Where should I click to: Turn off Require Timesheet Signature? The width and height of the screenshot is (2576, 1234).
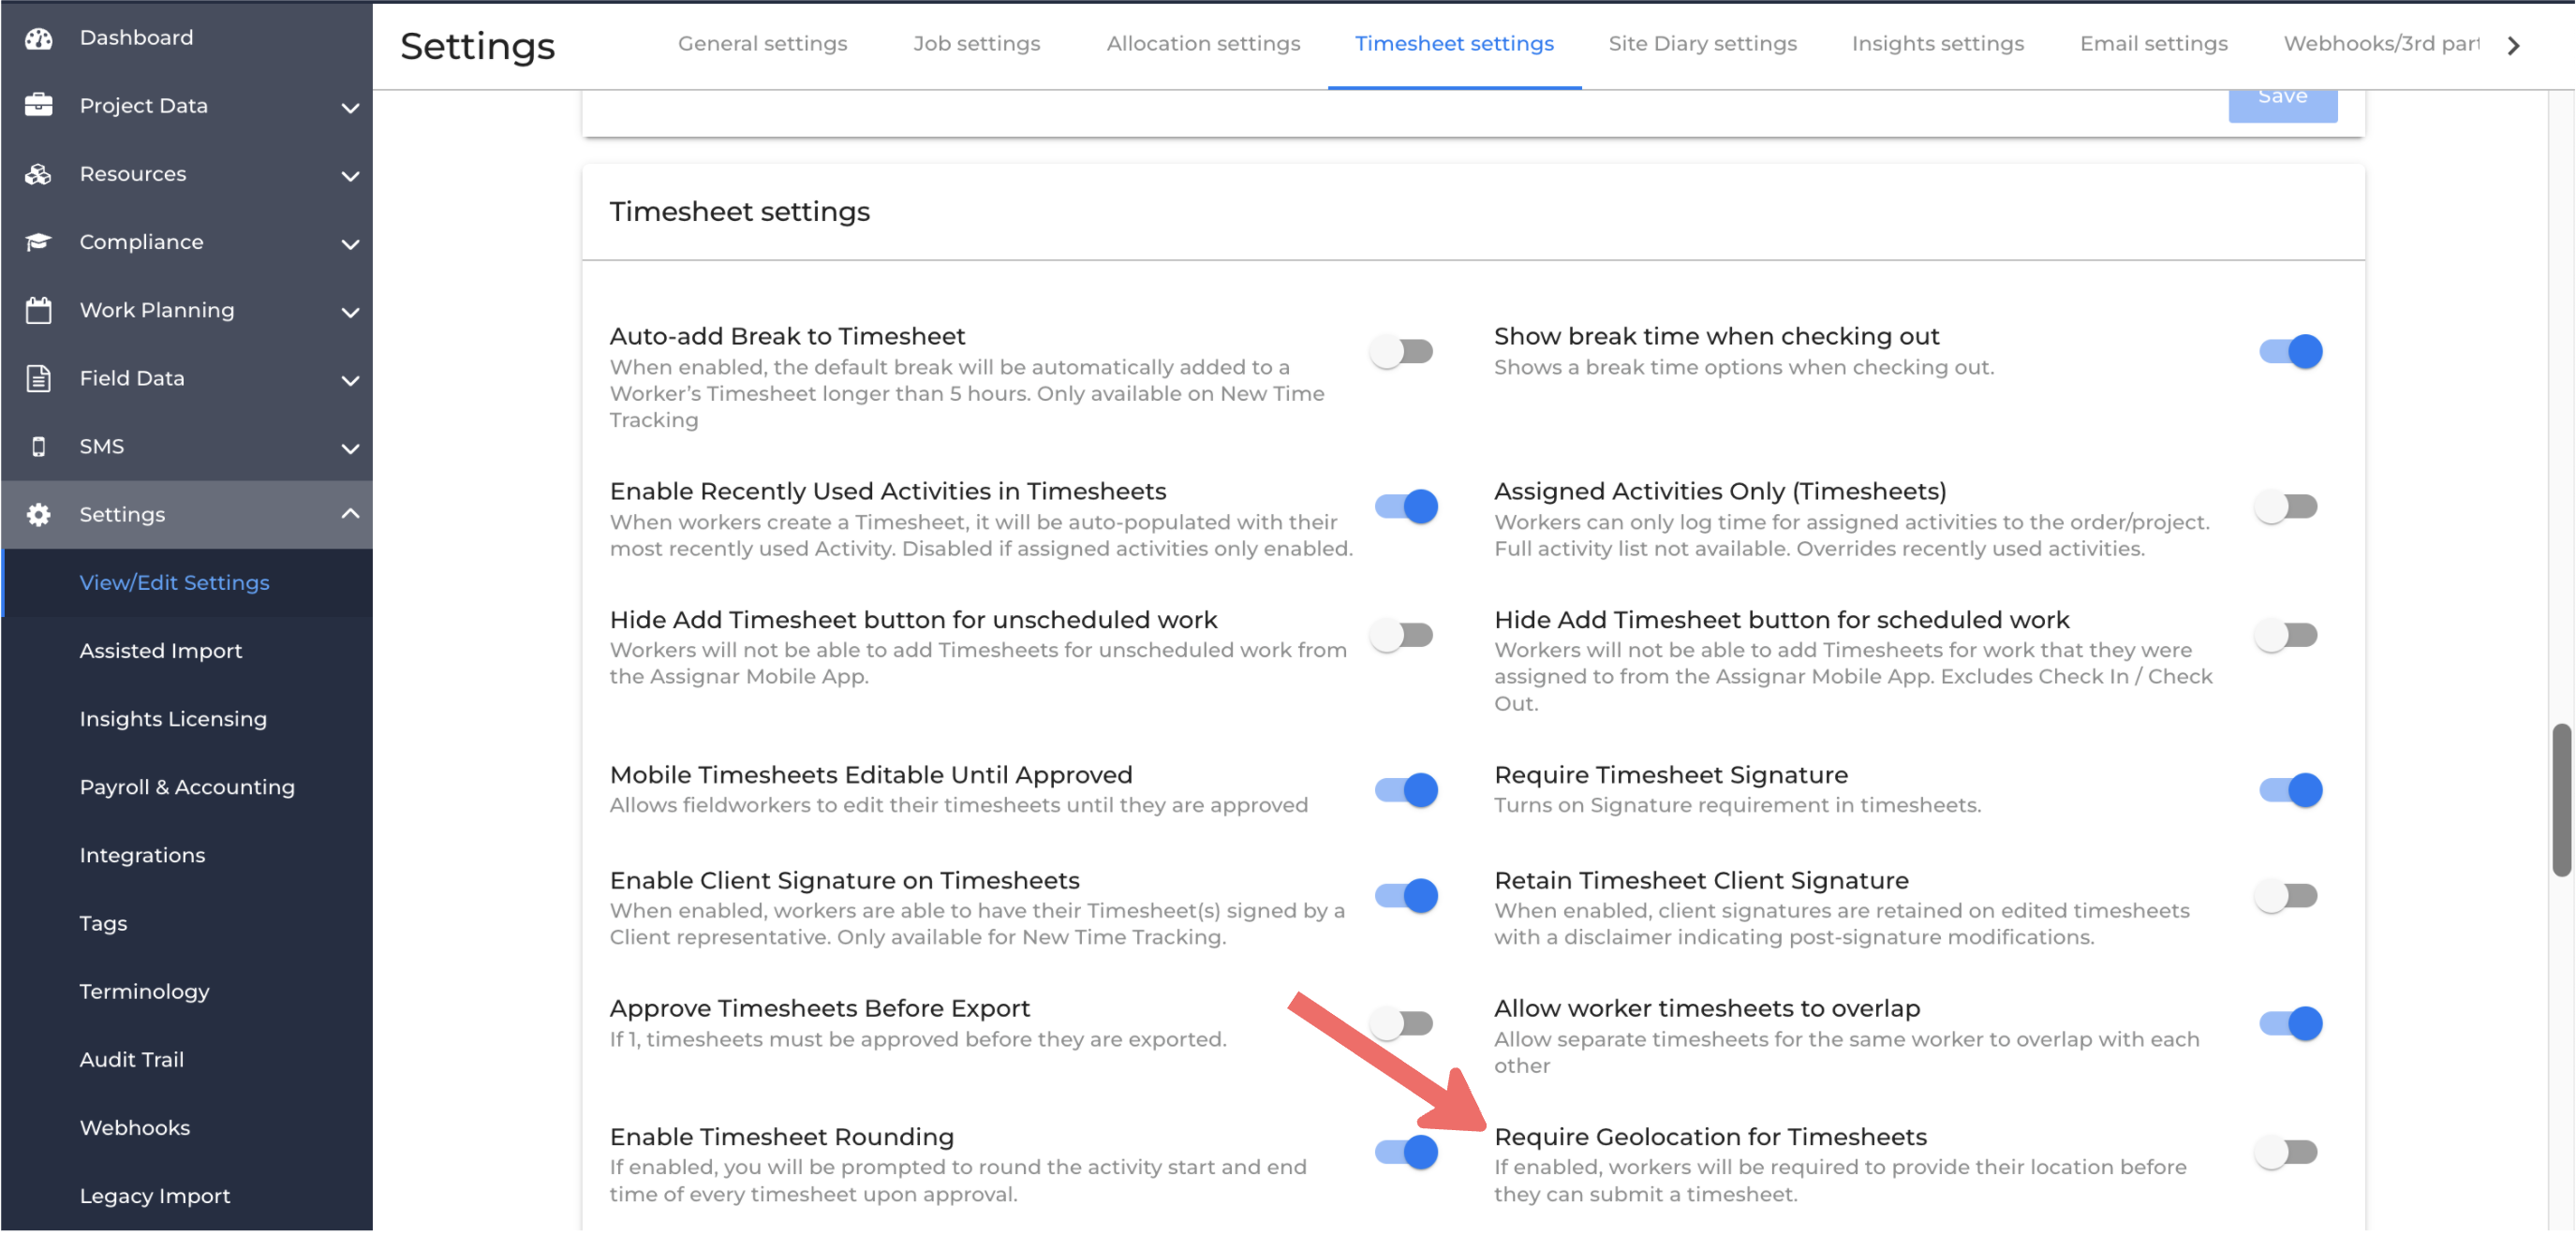pos(2290,790)
